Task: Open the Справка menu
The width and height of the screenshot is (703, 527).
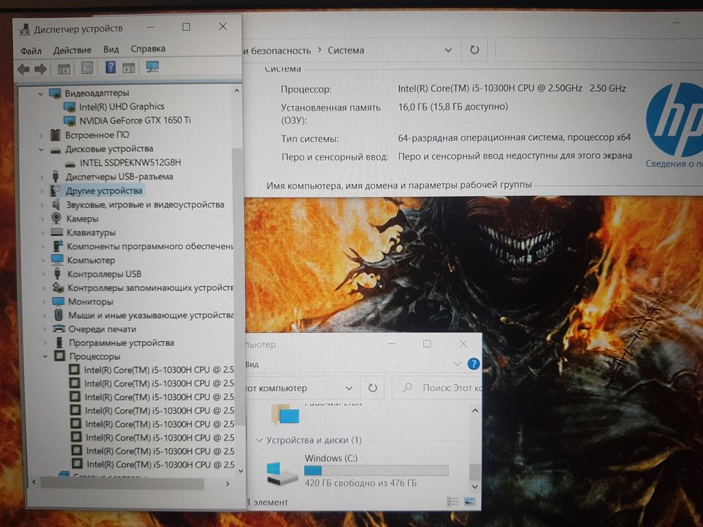Action: tap(148, 49)
